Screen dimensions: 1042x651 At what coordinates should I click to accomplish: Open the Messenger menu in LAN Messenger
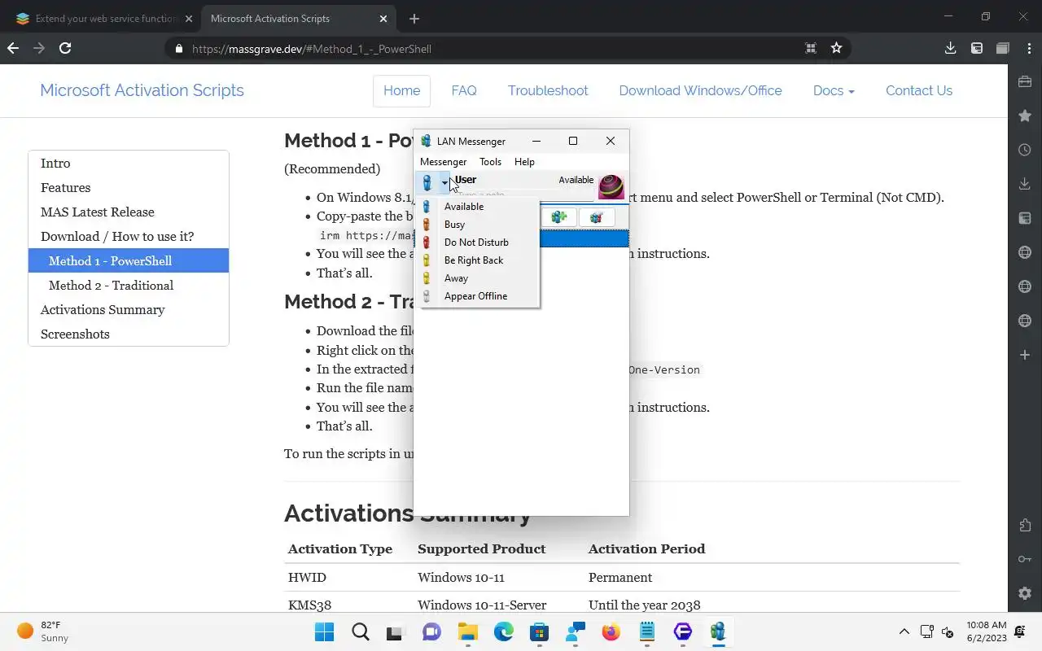(443, 162)
